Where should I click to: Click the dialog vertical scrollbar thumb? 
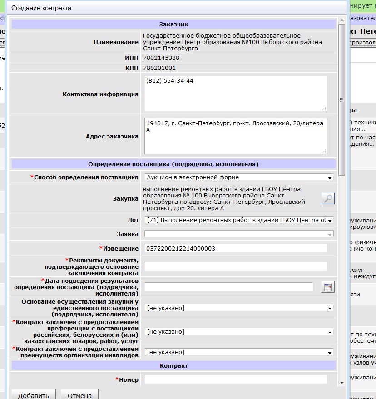click(x=342, y=100)
